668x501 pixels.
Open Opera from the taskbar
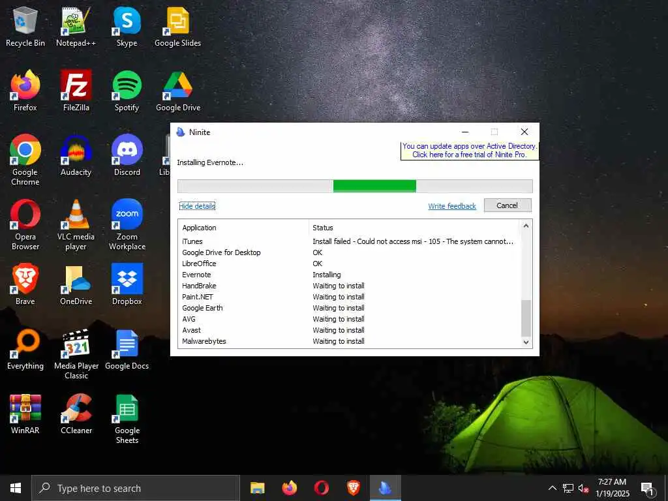click(x=321, y=488)
